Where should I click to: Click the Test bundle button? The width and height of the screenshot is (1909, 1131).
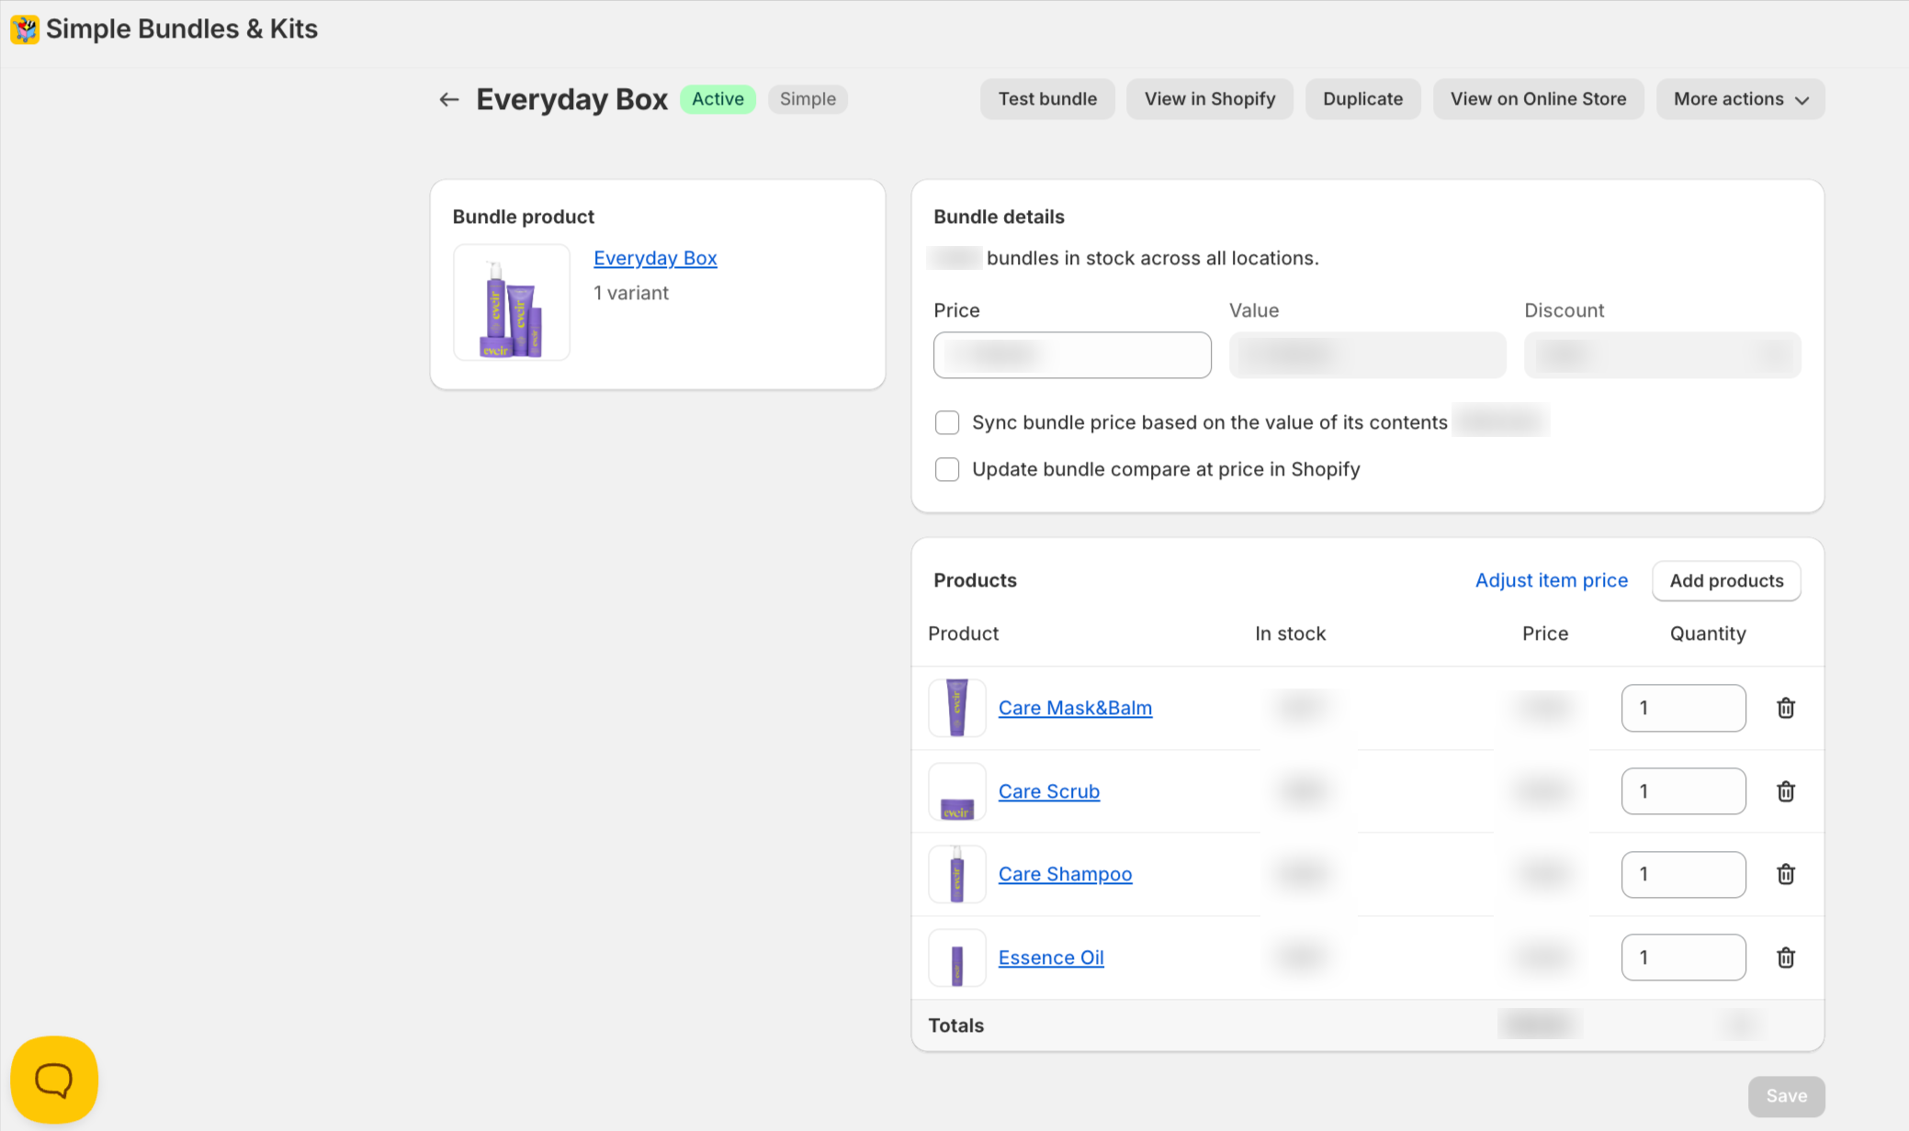click(1047, 99)
